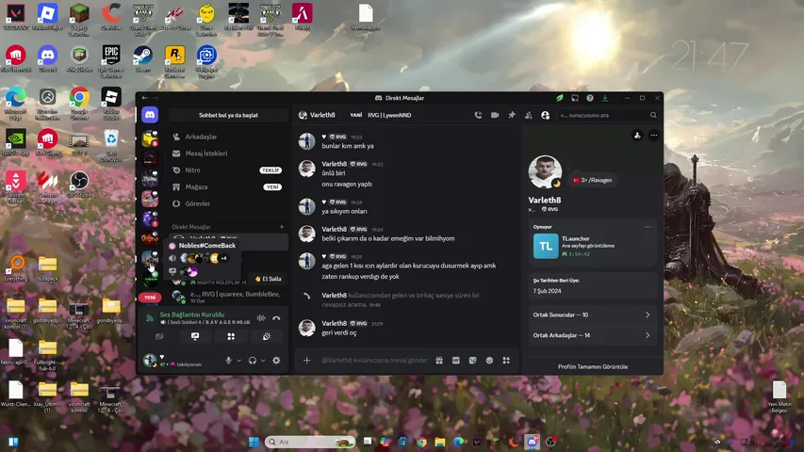Open the yellow server icon at top of list
Screen dimensions: 804x452
click(150, 138)
